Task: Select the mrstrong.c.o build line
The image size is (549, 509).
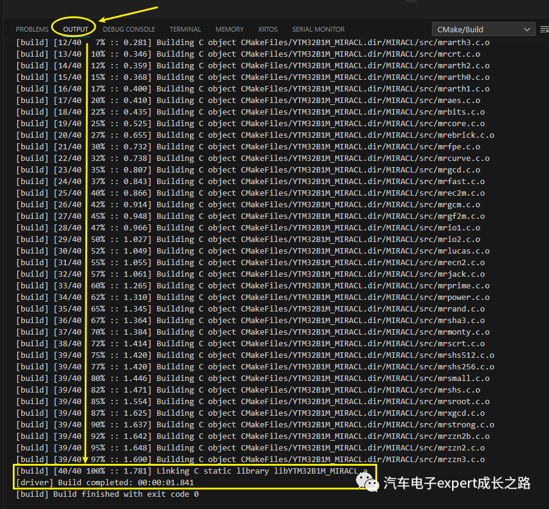Action: click(x=255, y=425)
